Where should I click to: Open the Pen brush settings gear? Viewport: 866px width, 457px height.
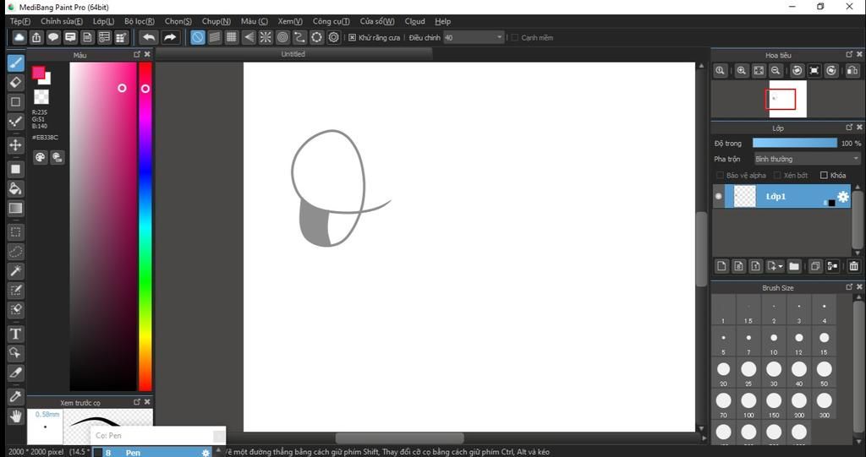(x=206, y=453)
